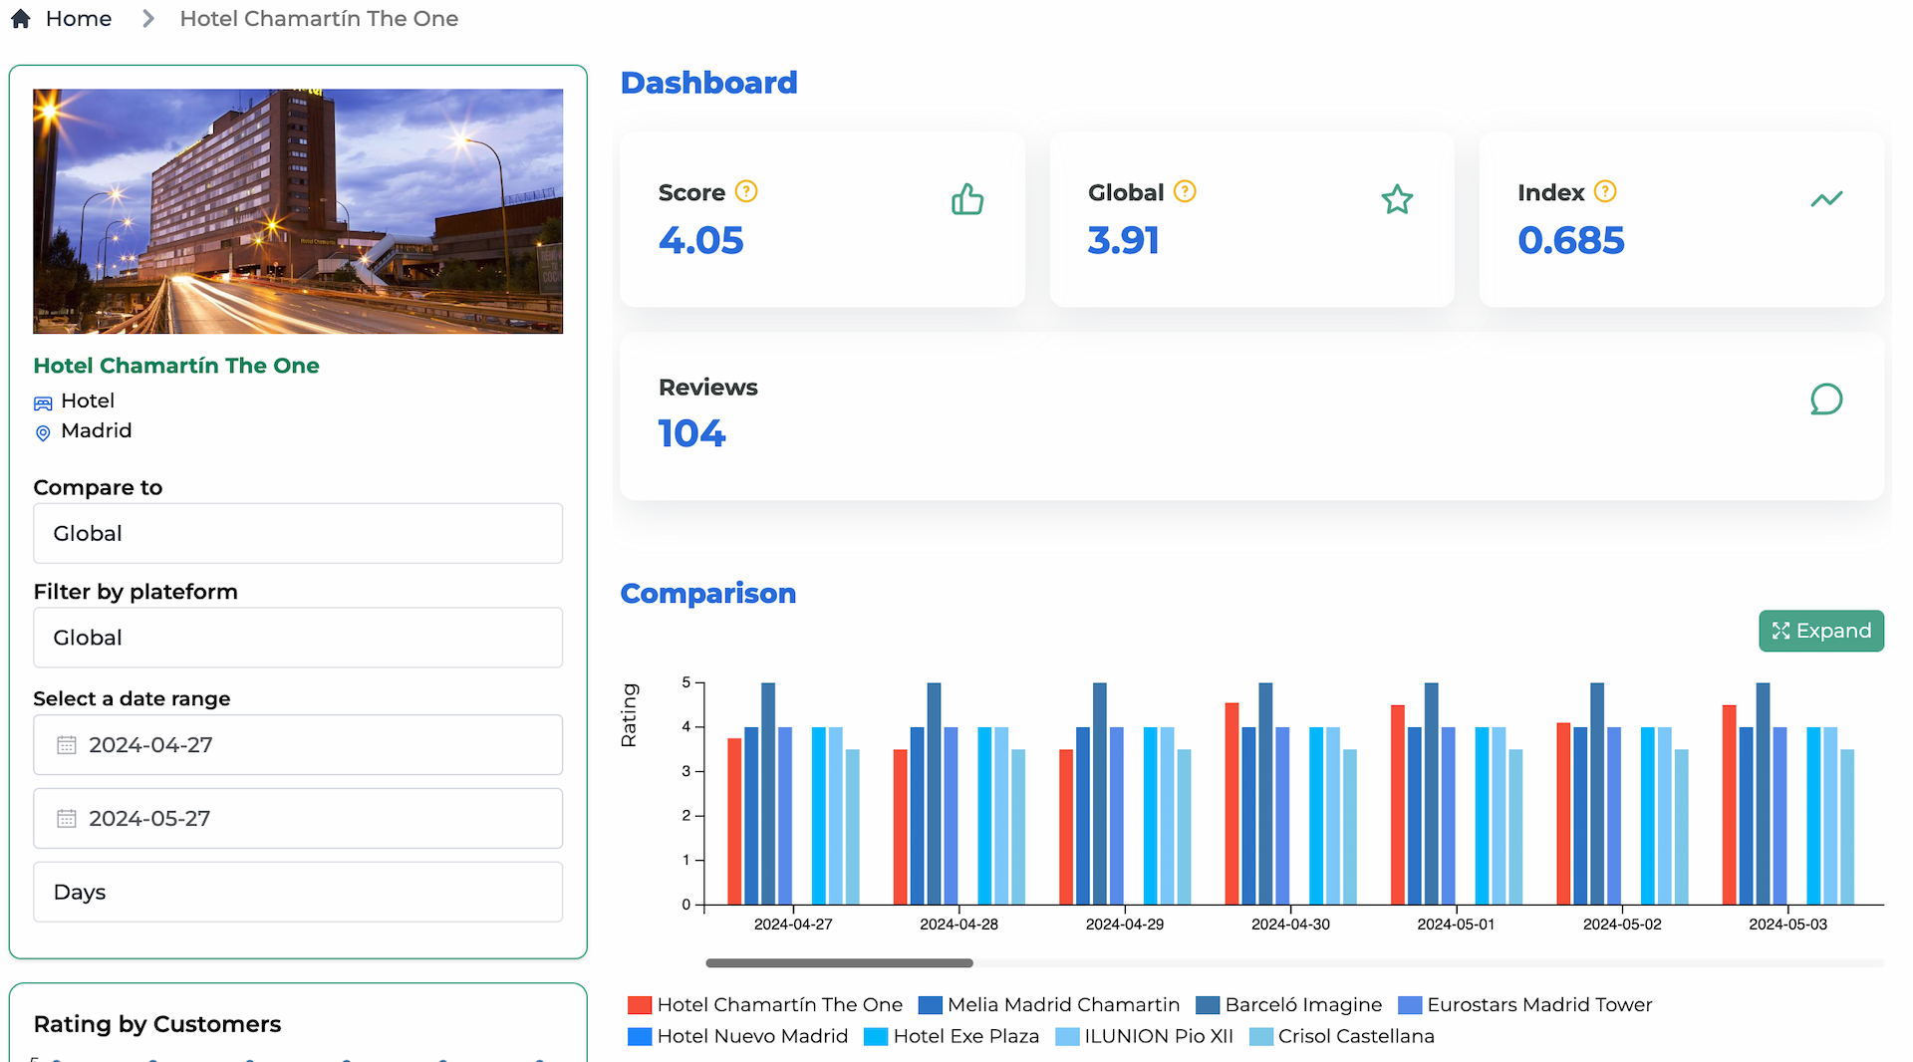Click the thumbs-up icon on Score card
Screen dimensions: 1913x1062
click(x=967, y=199)
